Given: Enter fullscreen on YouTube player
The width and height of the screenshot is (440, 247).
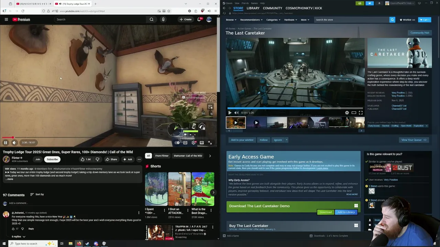Looking at the screenshot, I should pos(210,143).
